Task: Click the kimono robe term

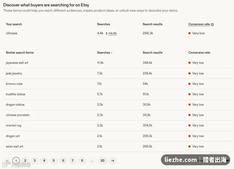Action: point(14,84)
